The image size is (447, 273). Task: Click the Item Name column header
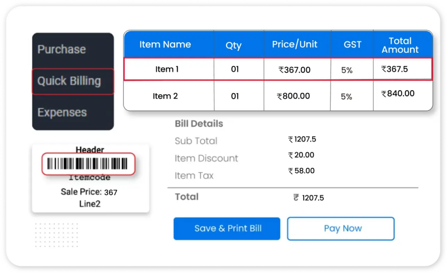(x=165, y=44)
